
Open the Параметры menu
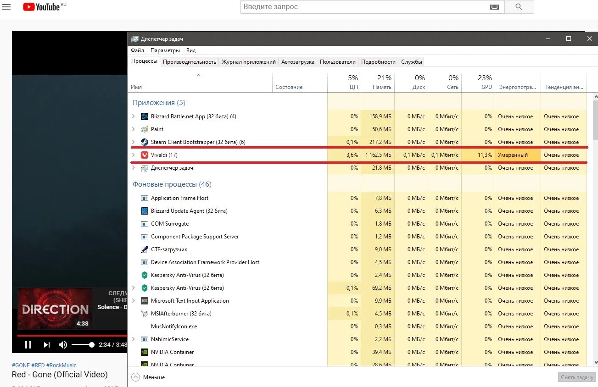tap(165, 50)
